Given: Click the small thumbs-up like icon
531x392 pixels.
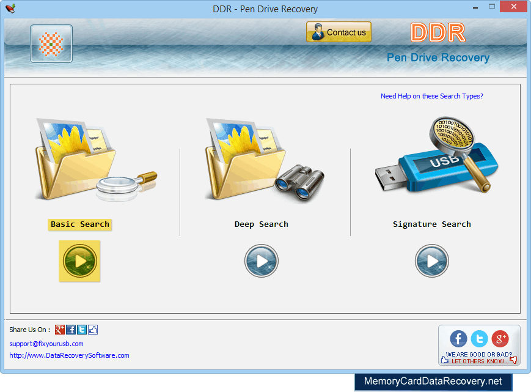Looking at the screenshot, I should pos(93,330).
